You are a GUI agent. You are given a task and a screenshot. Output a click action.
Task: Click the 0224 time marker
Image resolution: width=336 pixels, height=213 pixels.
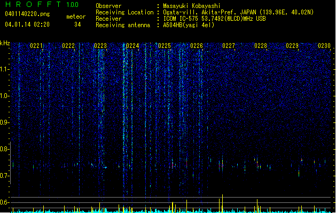[x=132, y=46]
